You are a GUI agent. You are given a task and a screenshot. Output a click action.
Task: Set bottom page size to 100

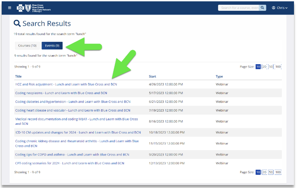tap(278, 172)
